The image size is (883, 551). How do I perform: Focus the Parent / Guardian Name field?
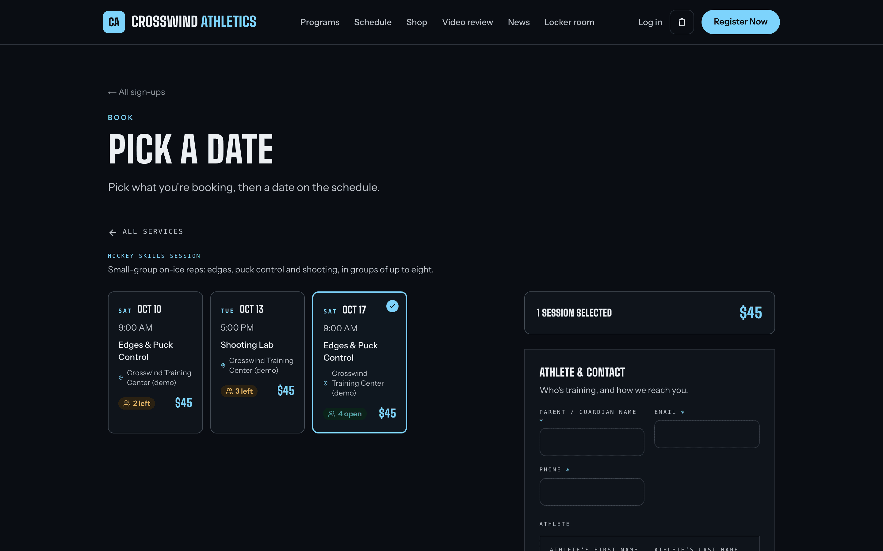click(x=591, y=442)
